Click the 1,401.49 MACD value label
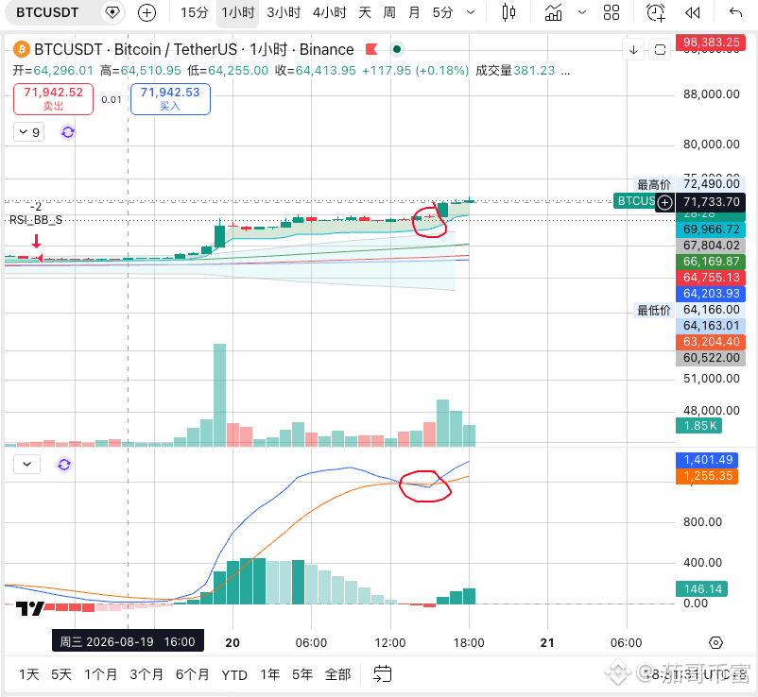Viewport: 758px width, 697px height. pos(707,460)
